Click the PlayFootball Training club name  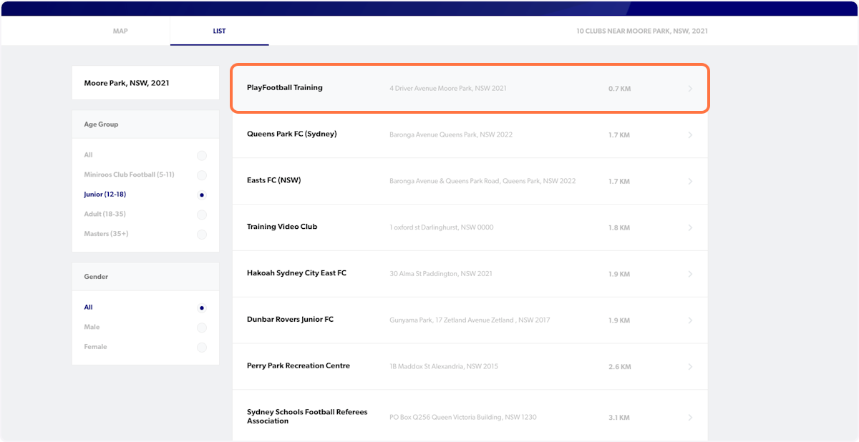[x=285, y=88]
